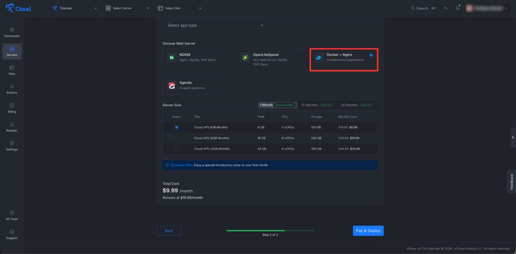Click the activity pulse icon
The image size is (516, 254).
pyautogui.click(x=446, y=8)
